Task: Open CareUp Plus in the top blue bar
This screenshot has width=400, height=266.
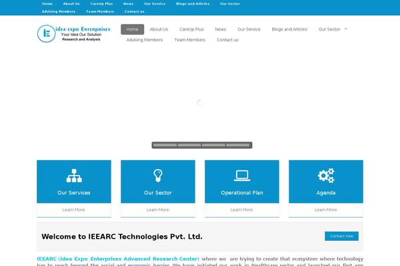Action: coord(101,4)
